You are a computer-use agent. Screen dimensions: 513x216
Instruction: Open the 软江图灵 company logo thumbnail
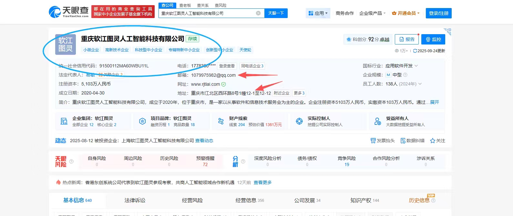coord(66,44)
